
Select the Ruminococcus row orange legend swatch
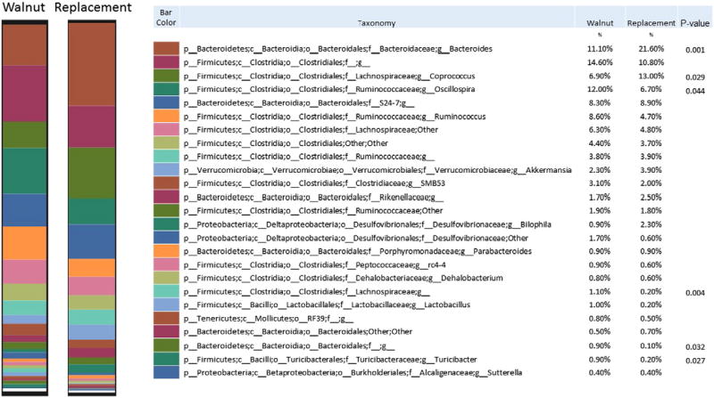(x=166, y=117)
